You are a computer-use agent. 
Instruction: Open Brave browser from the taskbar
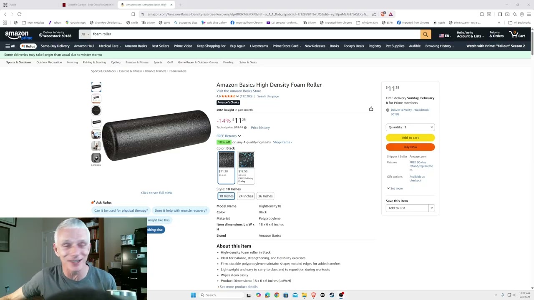[x=313, y=295]
